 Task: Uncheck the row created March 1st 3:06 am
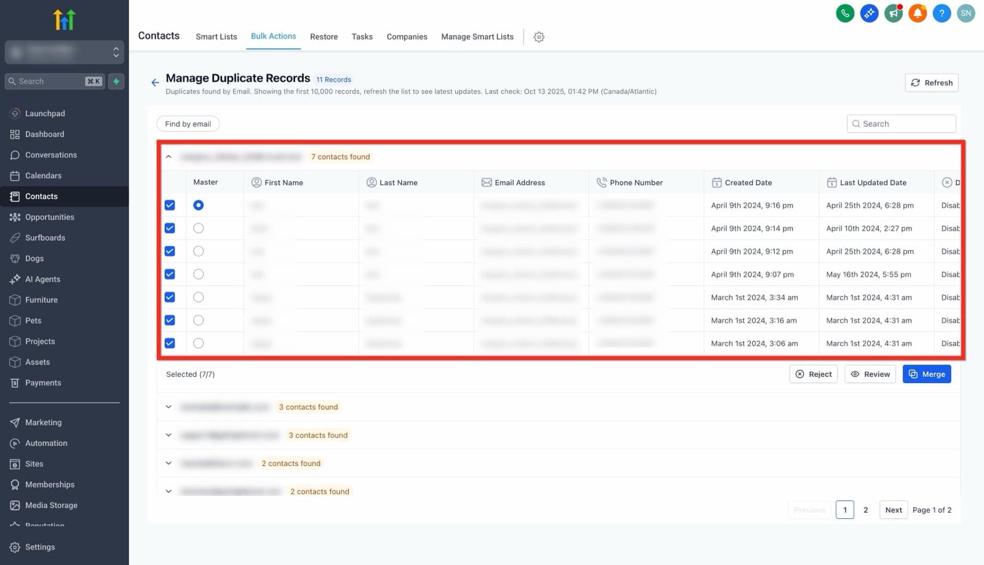click(170, 343)
